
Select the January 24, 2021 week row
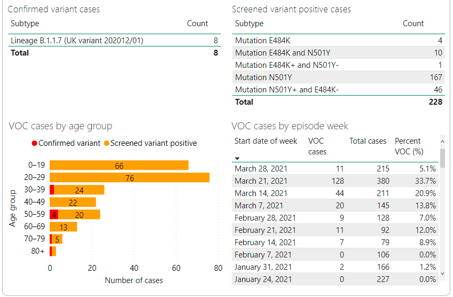[335, 279]
